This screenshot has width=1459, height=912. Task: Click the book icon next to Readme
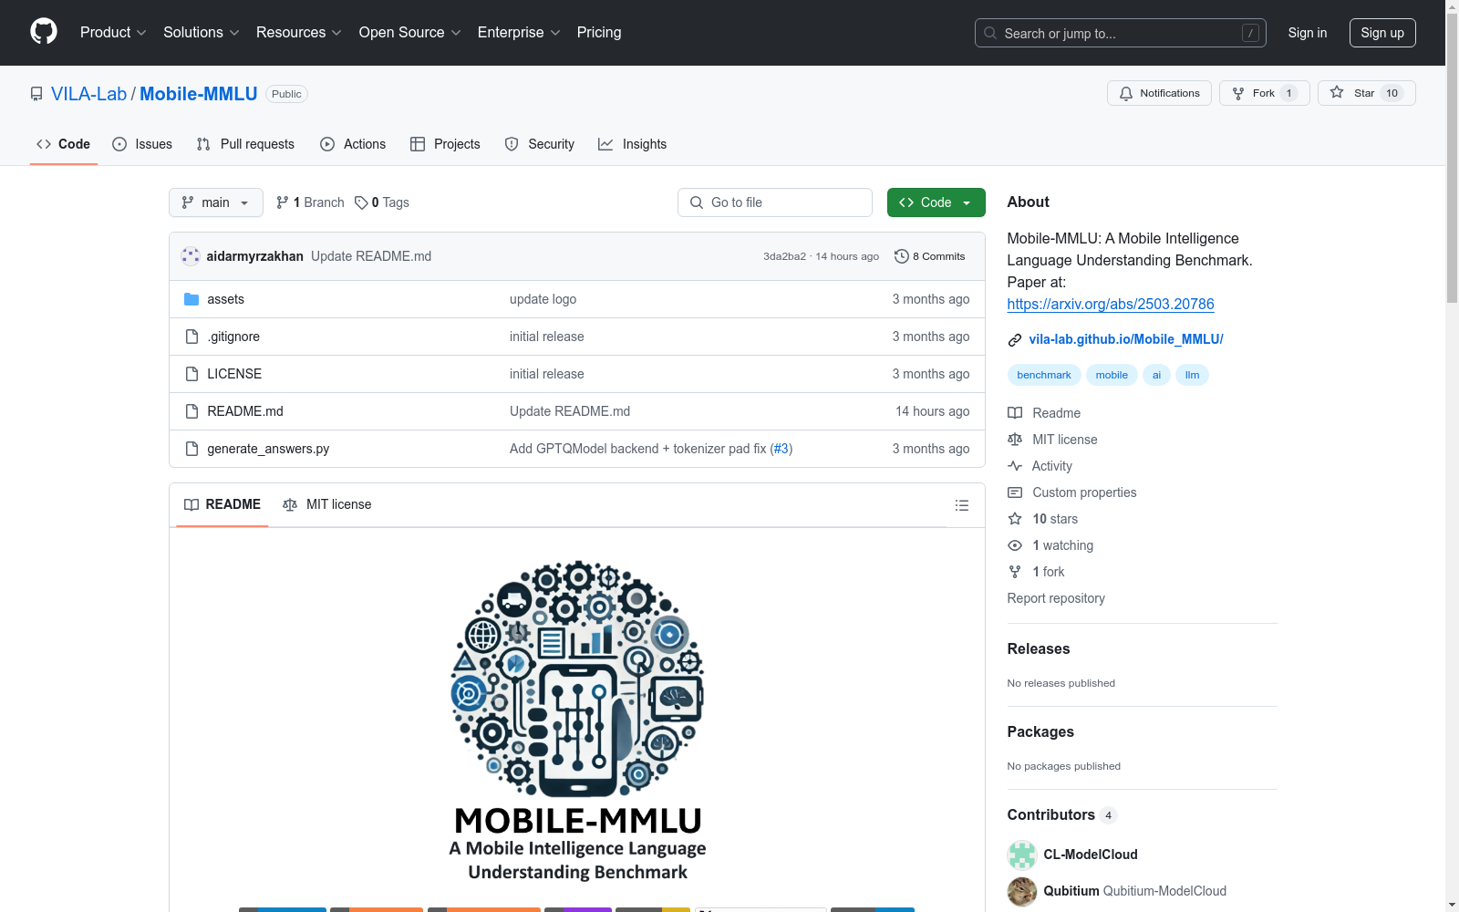(x=1015, y=413)
